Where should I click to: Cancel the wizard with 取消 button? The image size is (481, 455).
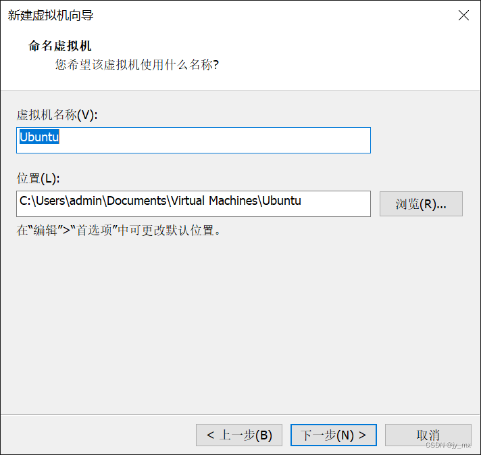click(x=428, y=435)
